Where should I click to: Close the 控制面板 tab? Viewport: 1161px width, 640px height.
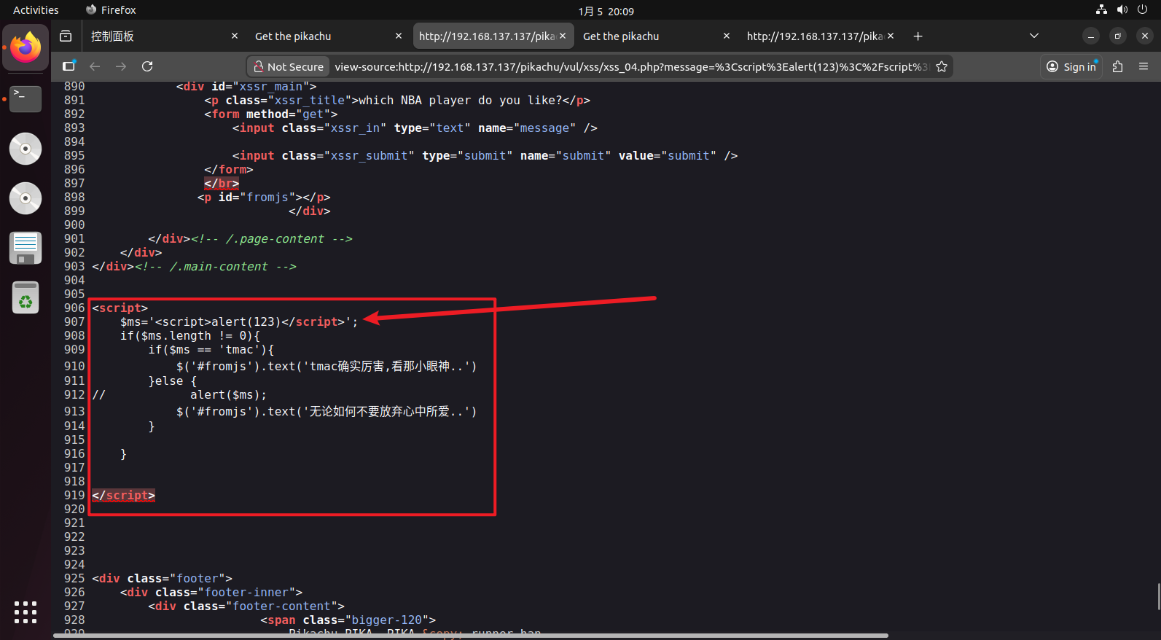[x=235, y=36]
